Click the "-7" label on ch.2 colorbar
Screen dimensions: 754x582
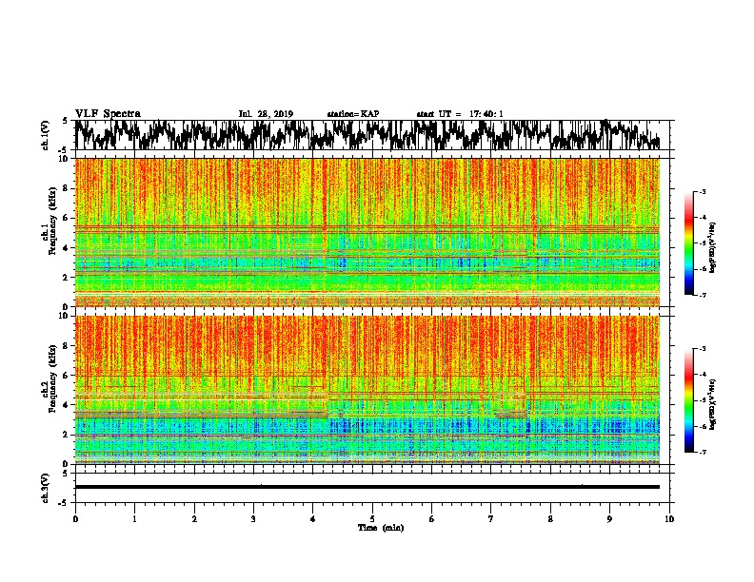[703, 453]
